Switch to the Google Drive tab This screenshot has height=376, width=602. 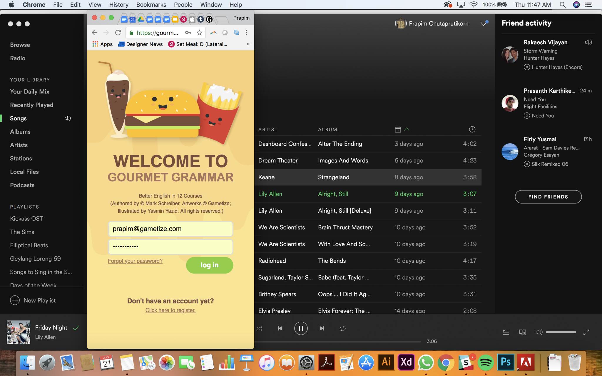[141, 19]
